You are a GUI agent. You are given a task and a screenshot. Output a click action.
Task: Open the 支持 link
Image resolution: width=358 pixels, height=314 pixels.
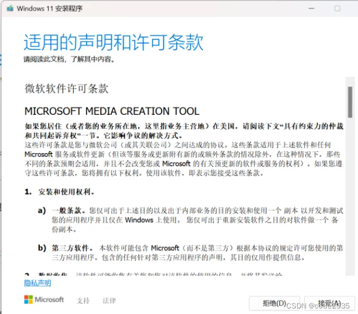point(83,301)
